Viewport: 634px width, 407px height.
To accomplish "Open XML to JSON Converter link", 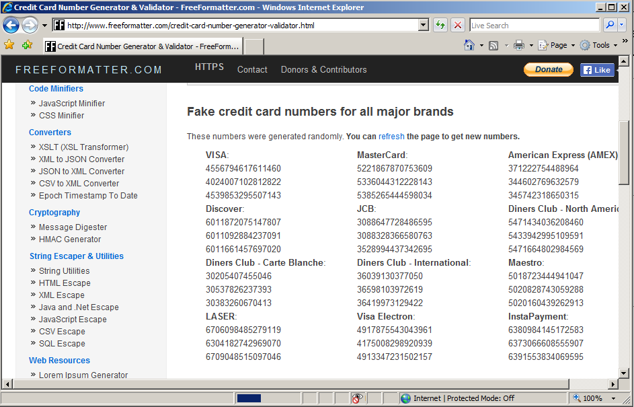I will 81,159.
